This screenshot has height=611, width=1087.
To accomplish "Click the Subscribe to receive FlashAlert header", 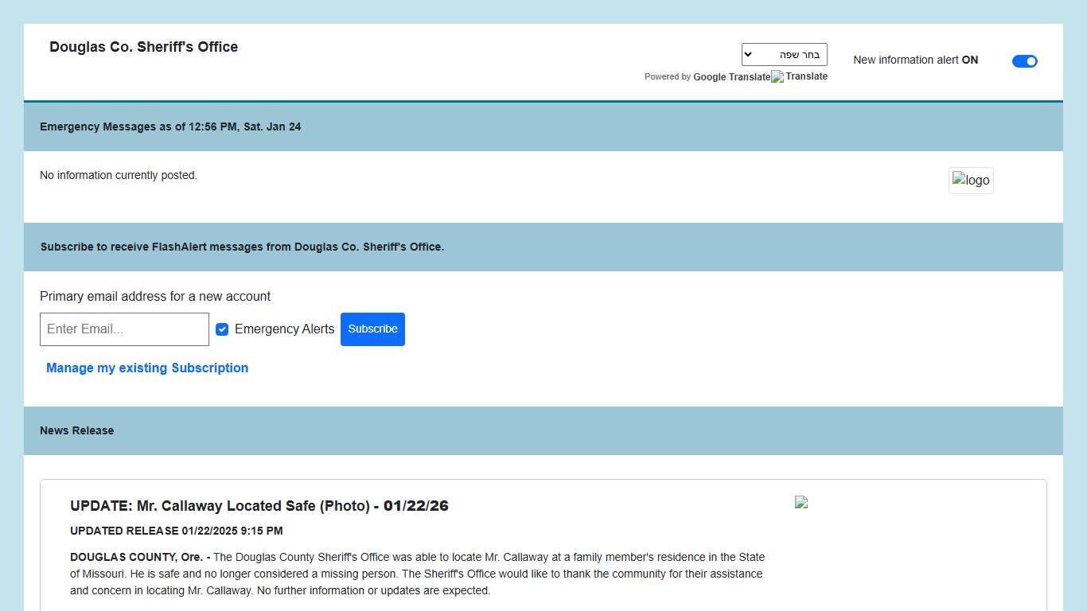I will click(242, 247).
